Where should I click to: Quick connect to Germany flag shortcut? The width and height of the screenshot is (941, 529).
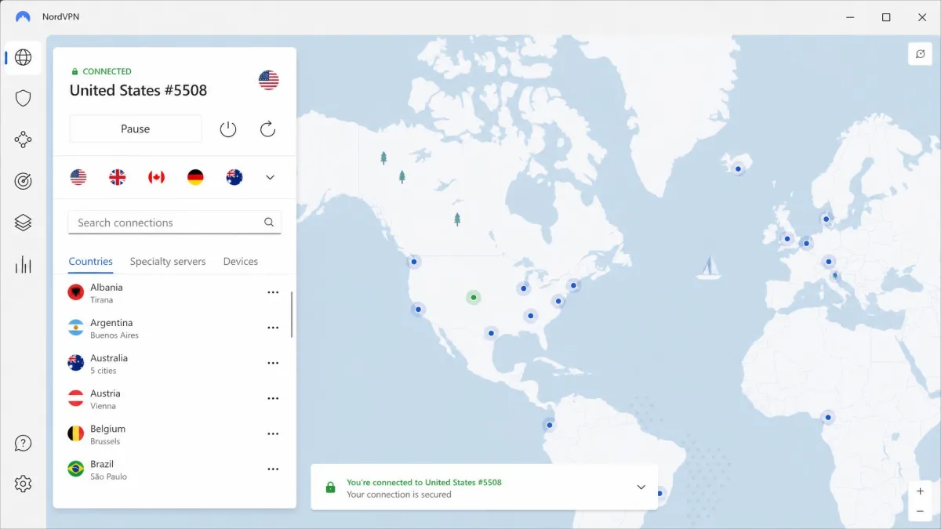click(x=195, y=177)
